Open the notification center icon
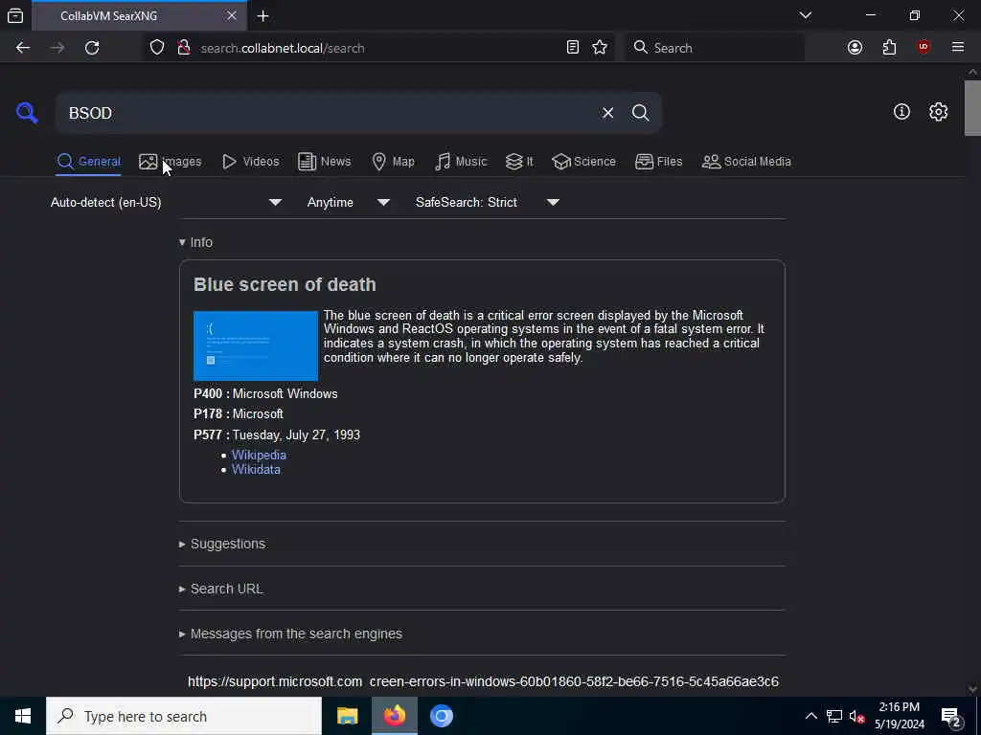 (x=951, y=718)
